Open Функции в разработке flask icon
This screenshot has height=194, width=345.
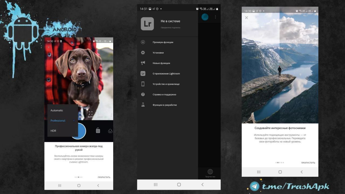[143, 105]
